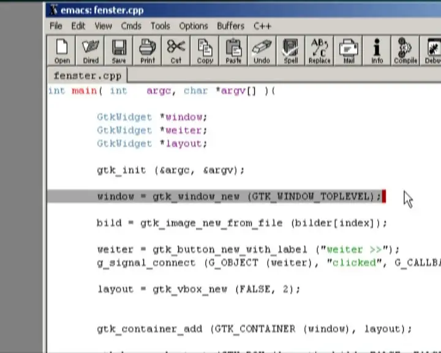Screen dimensions: 441x353
Task: Open the Edit menu
Action: (78, 26)
